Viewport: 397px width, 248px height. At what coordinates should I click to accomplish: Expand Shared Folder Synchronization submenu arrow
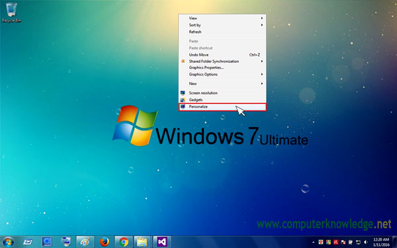262,62
